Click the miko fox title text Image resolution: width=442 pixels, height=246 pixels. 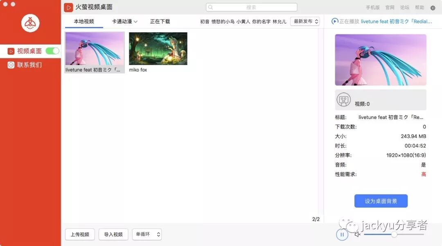[x=138, y=70]
